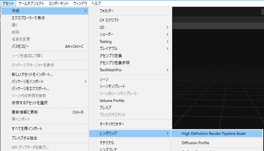Choose すべてを再インポート option
This screenshot has width=264, height=151.
coord(45,129)
